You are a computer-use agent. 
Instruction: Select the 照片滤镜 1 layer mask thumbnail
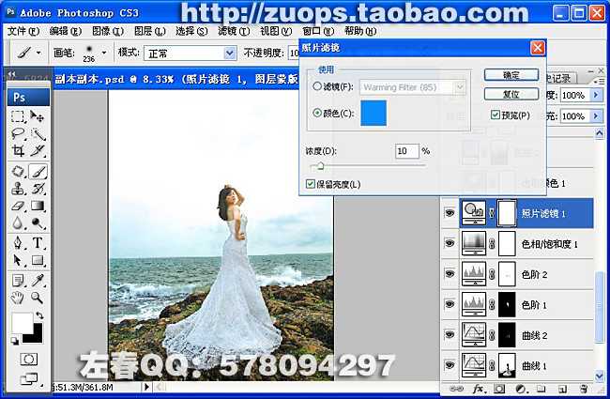tap(507, 213)
